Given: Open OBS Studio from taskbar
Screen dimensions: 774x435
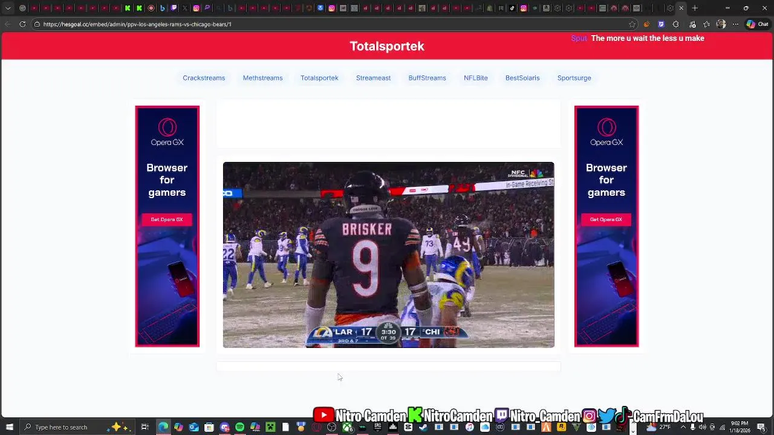Looking at the screenshot, I should pyautogui.click(x=331, y=427).
